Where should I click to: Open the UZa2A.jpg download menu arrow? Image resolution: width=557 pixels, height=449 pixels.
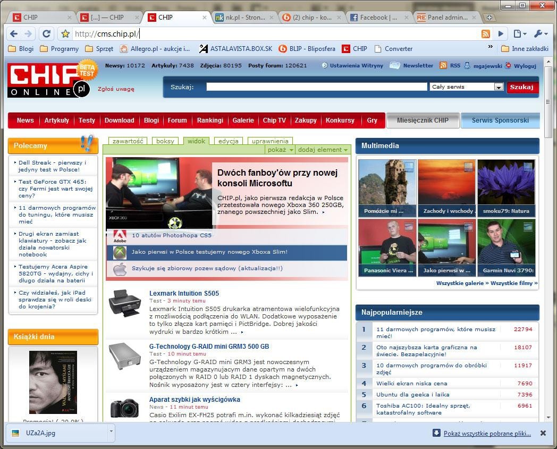click(x=111, y=431)
